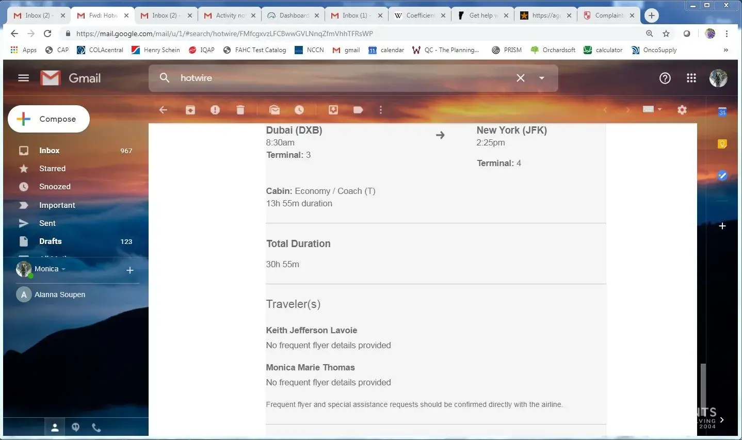Viewport: 742px width, 440px height.
Task: Click the Compose button
Action: click(49, 119)
